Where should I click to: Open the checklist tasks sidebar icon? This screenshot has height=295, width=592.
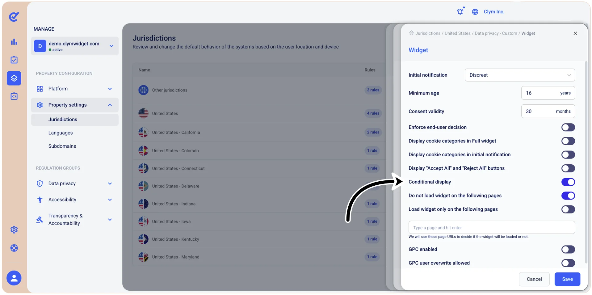click(14, 60)
